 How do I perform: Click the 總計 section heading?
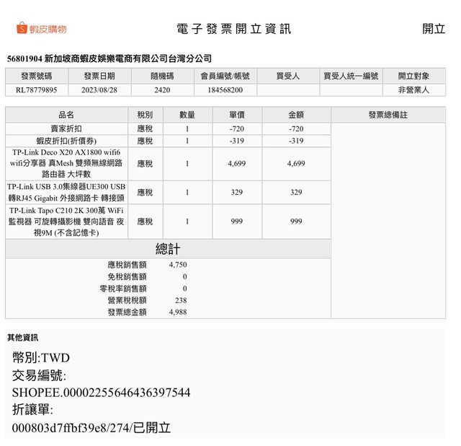point(168,249)
